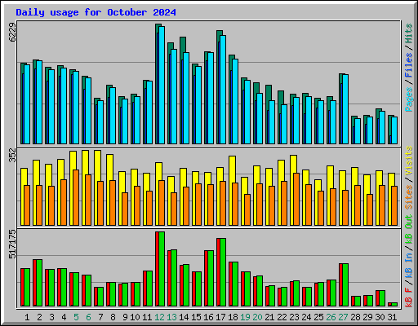This screenshot has width=418, height=326.
Task: Click day label 29 on the axis
Action: point(367,317)
